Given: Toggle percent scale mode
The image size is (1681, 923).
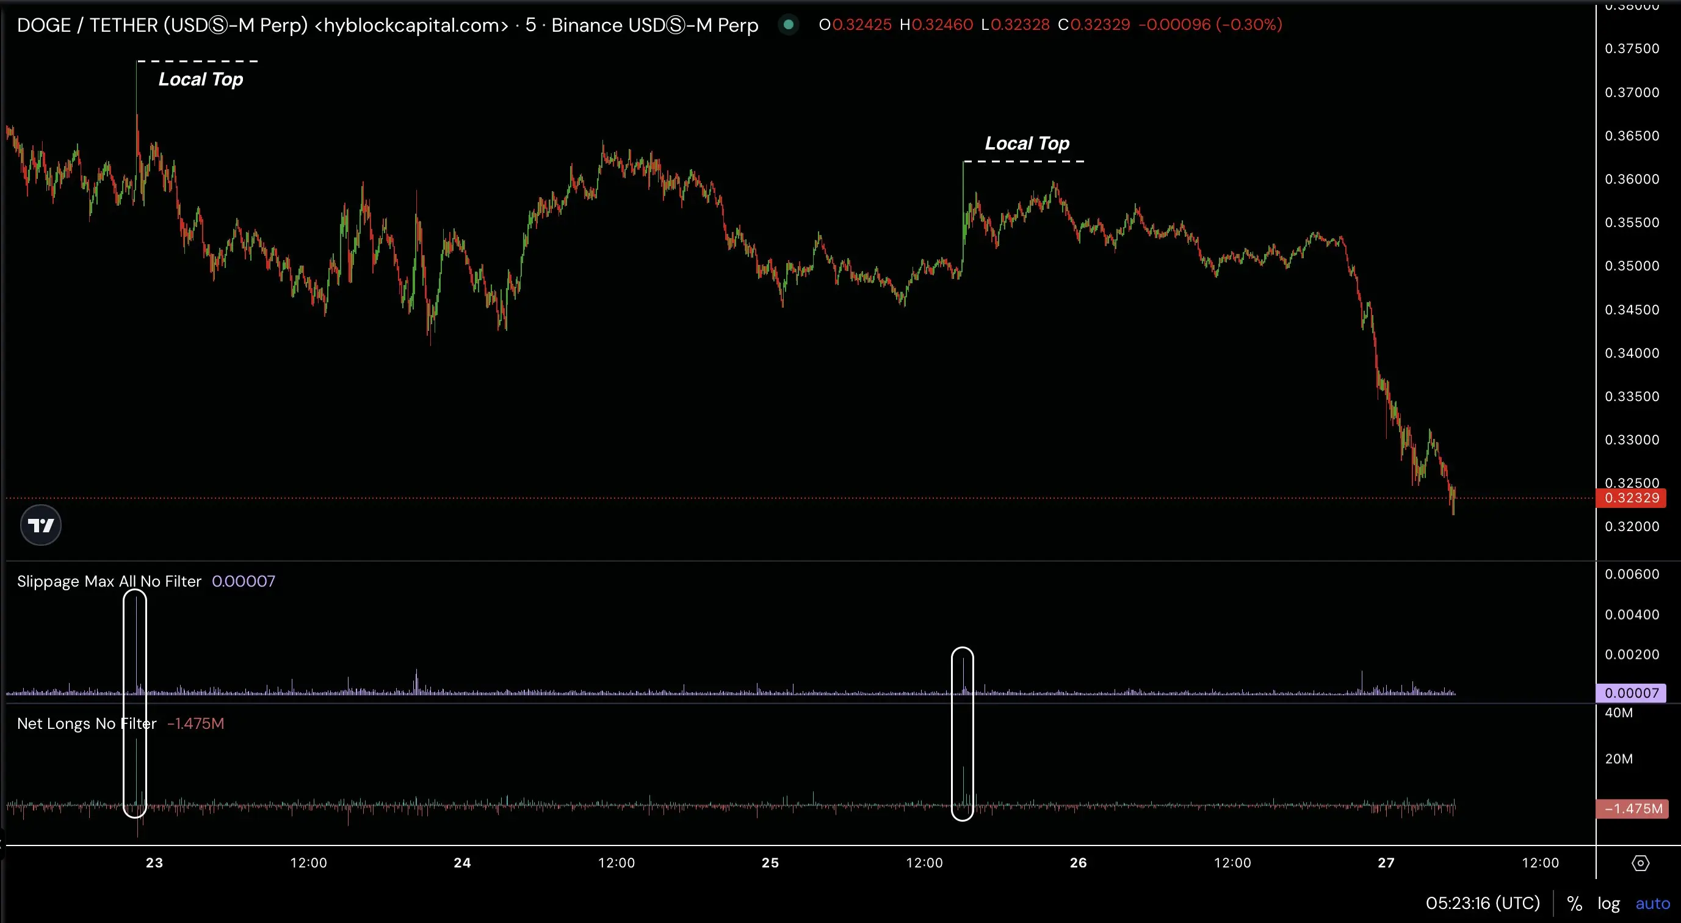Looking at the screenshot, I should (1574, 903).
